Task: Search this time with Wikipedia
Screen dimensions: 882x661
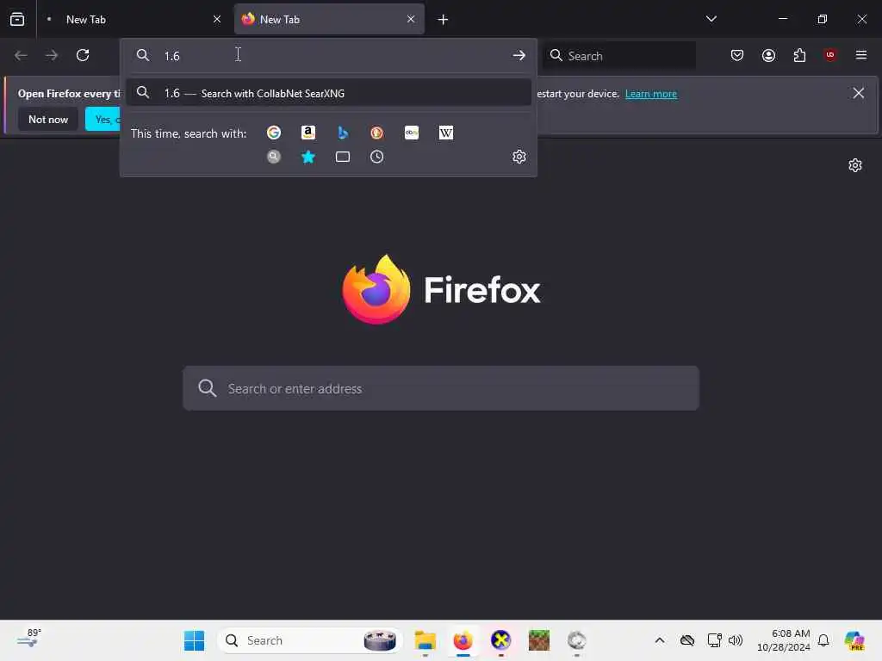Action: point(446,133)
